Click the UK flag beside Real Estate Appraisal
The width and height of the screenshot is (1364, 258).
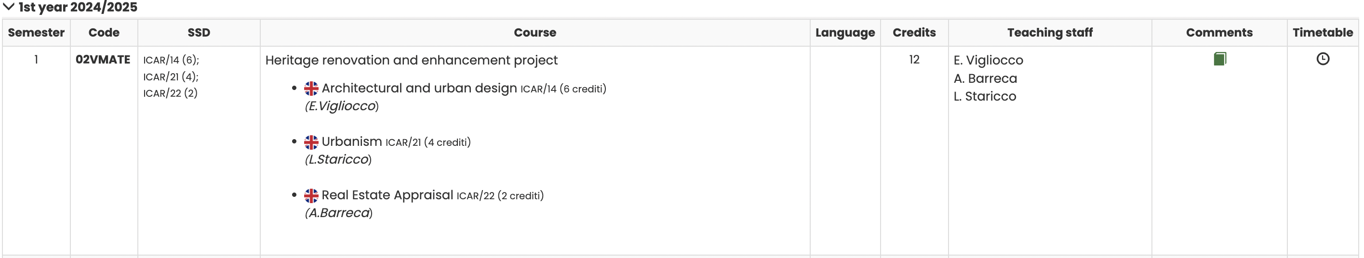(311, 195)
